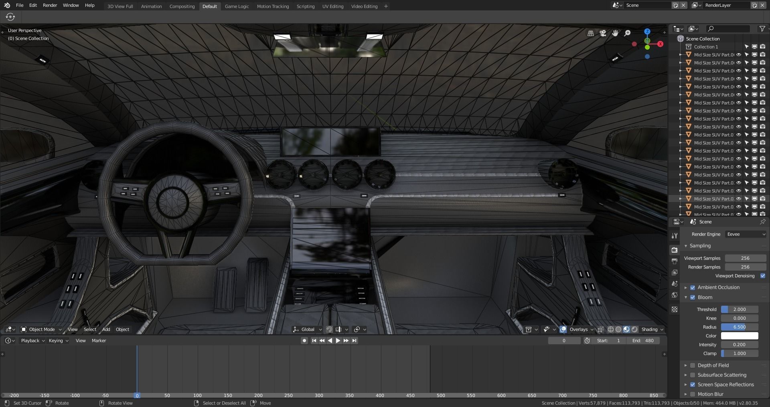Viewport: 770px width, 407px height.
Task: Toggle Screen Space Reflections checkbox
Action: pyautogui.click(x=693, y=385)
